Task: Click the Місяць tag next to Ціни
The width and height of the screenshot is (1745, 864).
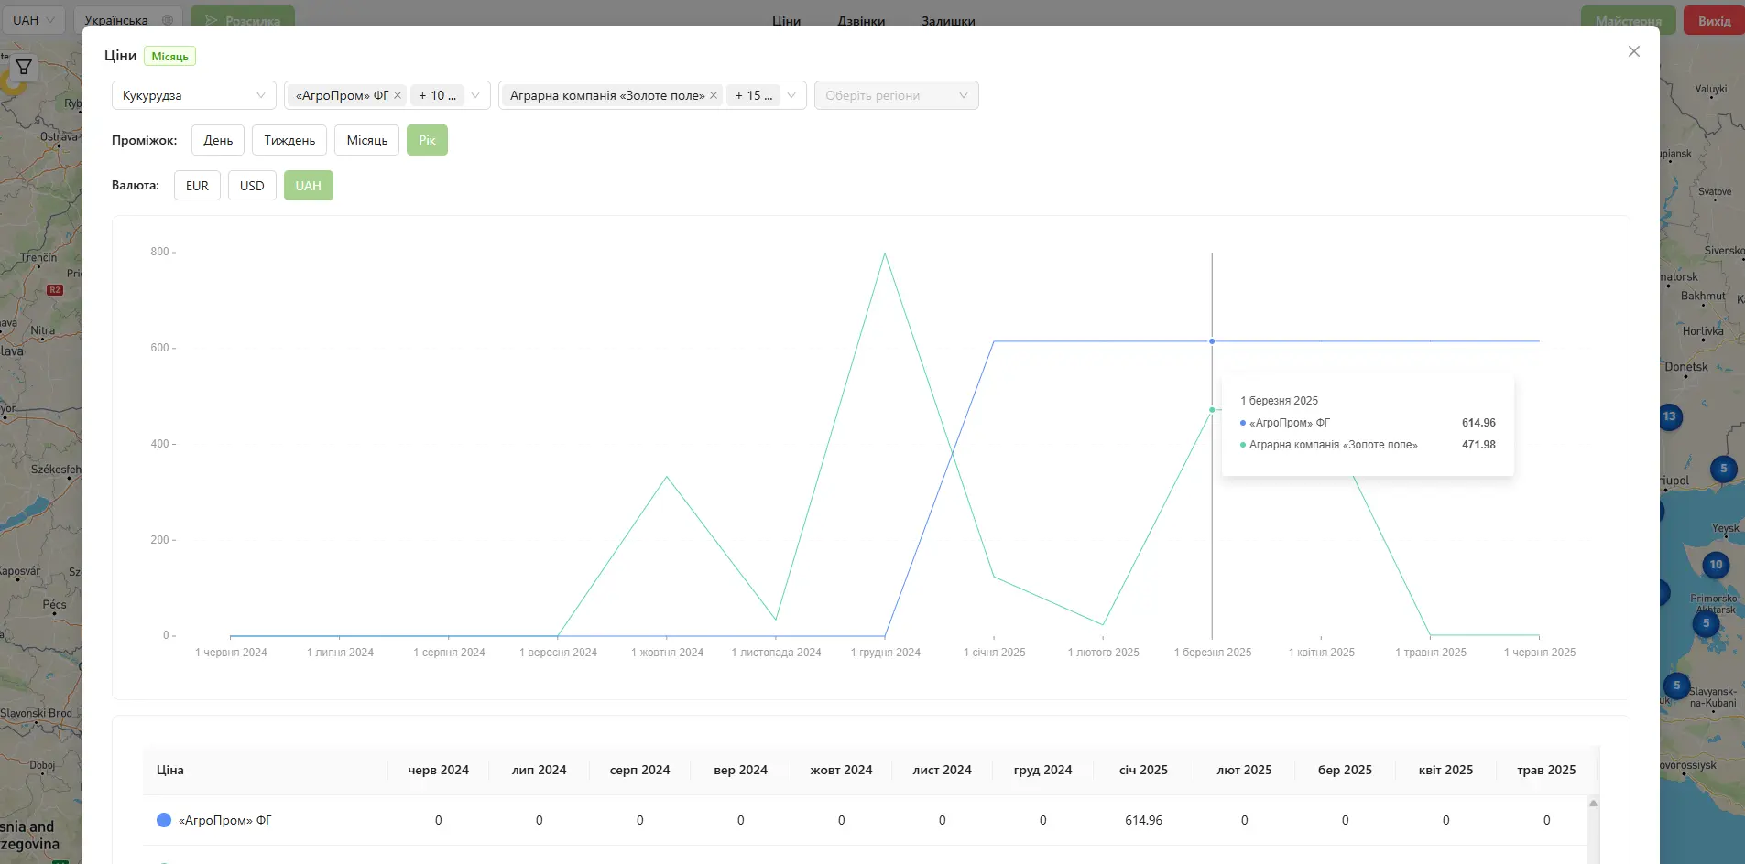Action: coord(169,57)
